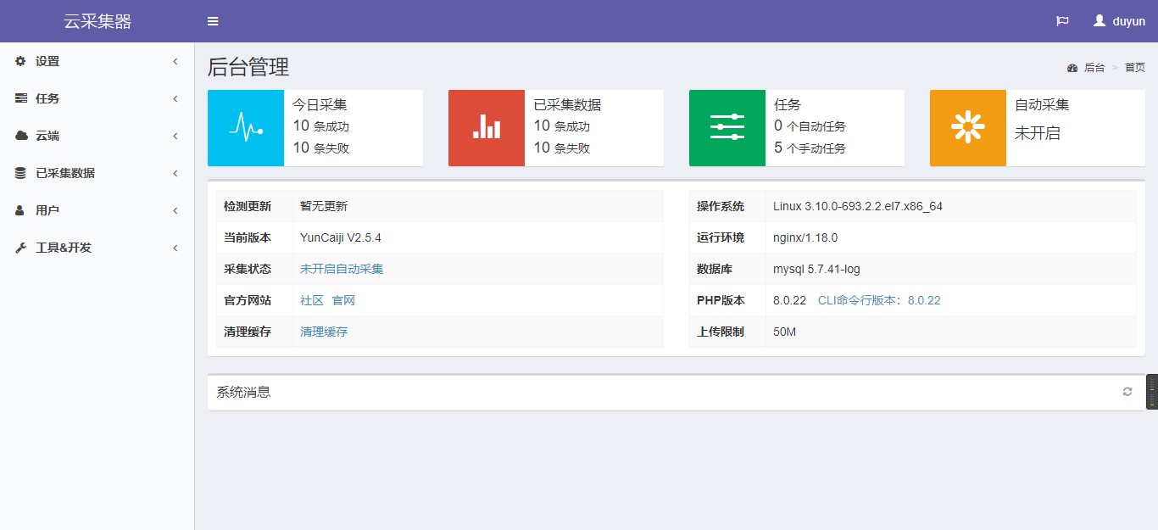Click the green sliders task icon

pos(727,128)
